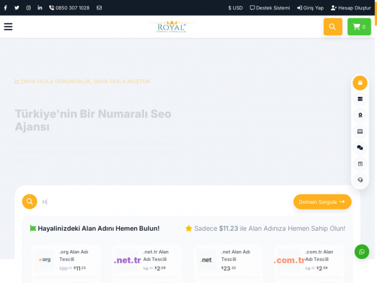This screenshot has width=377, height=283.
Task: Open Destek Sistemi support link
Action: 270,8
